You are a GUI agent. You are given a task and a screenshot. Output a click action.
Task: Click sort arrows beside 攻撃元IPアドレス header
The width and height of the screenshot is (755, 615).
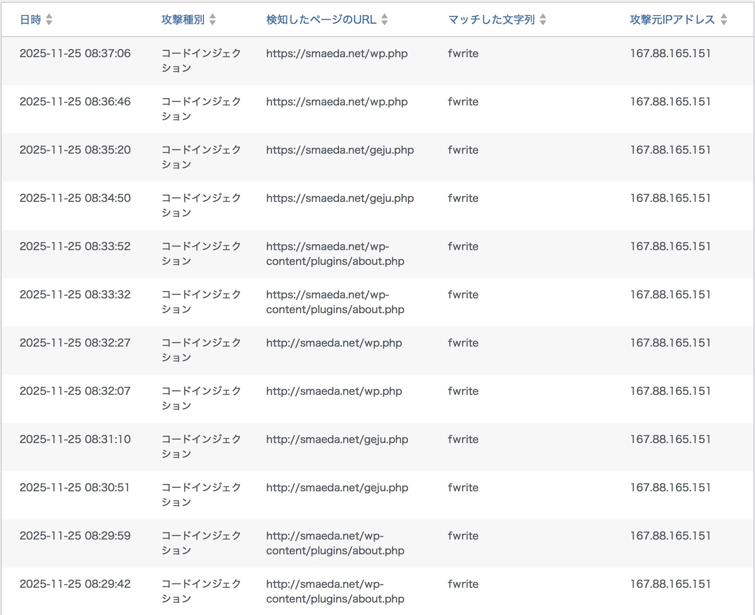coord(724,19)
